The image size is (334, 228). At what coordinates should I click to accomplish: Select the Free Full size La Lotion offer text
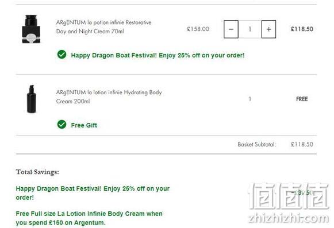89,218
